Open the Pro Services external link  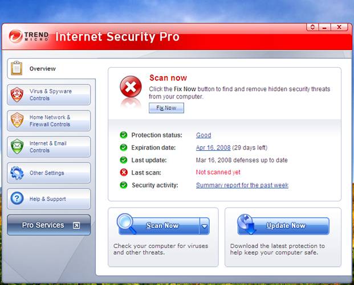[76, 226]
